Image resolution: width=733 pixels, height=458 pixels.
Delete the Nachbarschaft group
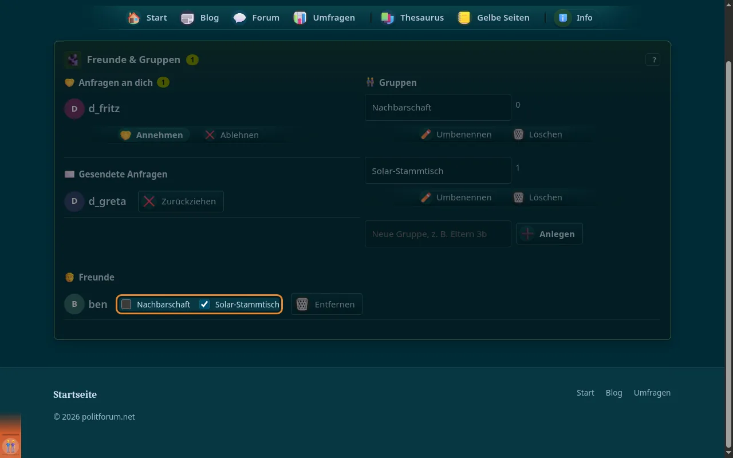coord(537,135)
